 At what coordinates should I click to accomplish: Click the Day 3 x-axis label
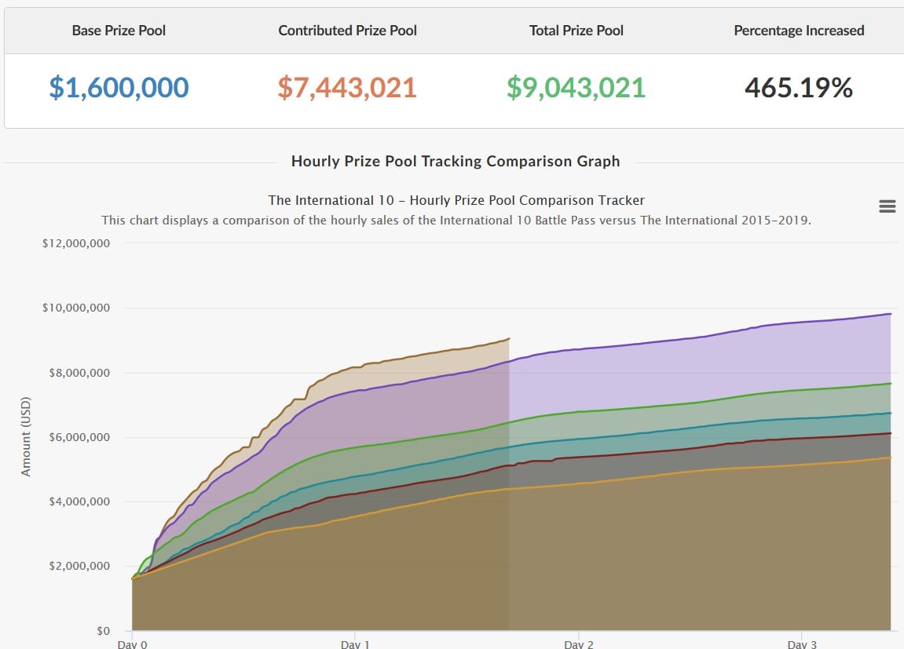pos(802,644)
